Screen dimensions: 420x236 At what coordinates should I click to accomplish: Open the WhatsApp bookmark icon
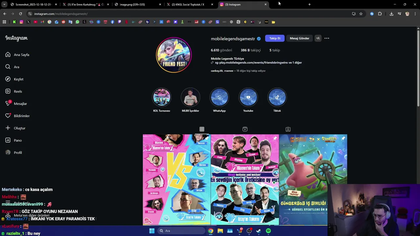click(x=77, y=22)
